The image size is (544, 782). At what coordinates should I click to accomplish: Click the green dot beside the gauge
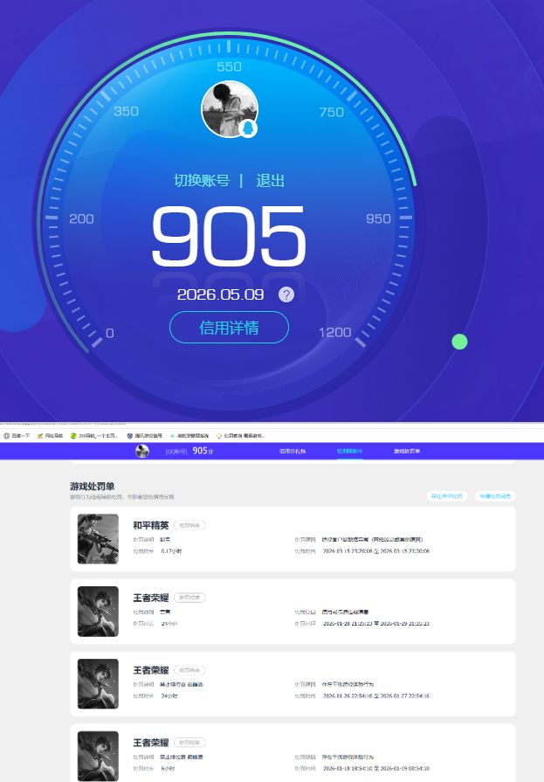(459, 342)
